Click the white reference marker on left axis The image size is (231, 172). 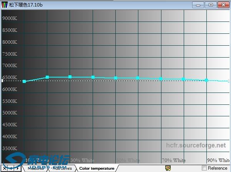[x=2, y=81]
